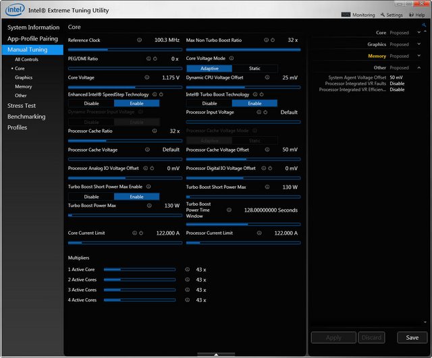The image size is (432, 358).
Task: Select Graphics under Manual Tuning
Action: (x=24, y=78)
